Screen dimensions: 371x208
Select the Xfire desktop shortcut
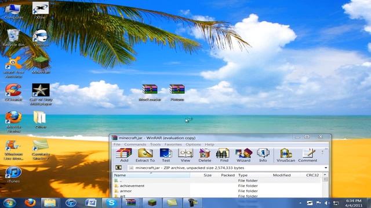coord(41,10)
